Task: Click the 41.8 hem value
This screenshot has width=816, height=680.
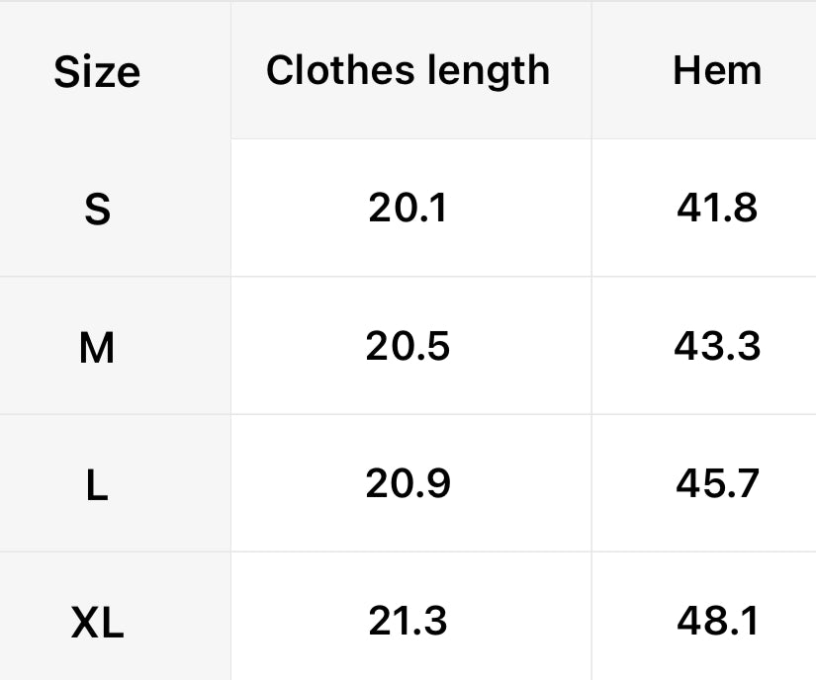Action: click(x=717, y=208)
